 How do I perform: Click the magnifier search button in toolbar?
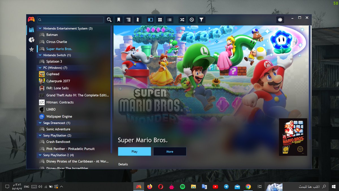(109, 20)
